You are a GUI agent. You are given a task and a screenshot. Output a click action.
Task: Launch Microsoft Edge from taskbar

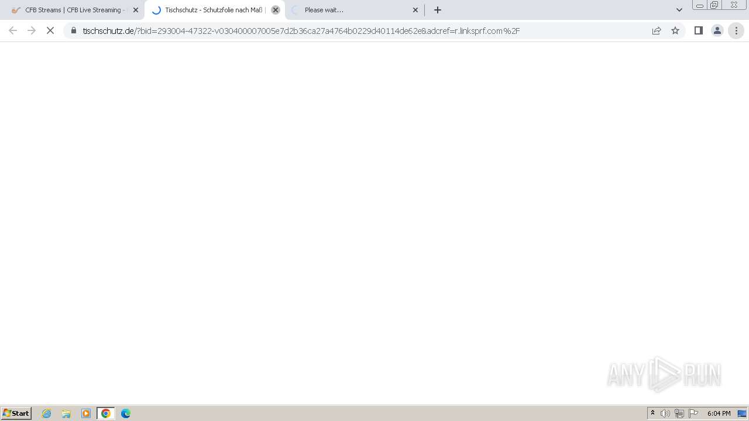tap(126, 413)
